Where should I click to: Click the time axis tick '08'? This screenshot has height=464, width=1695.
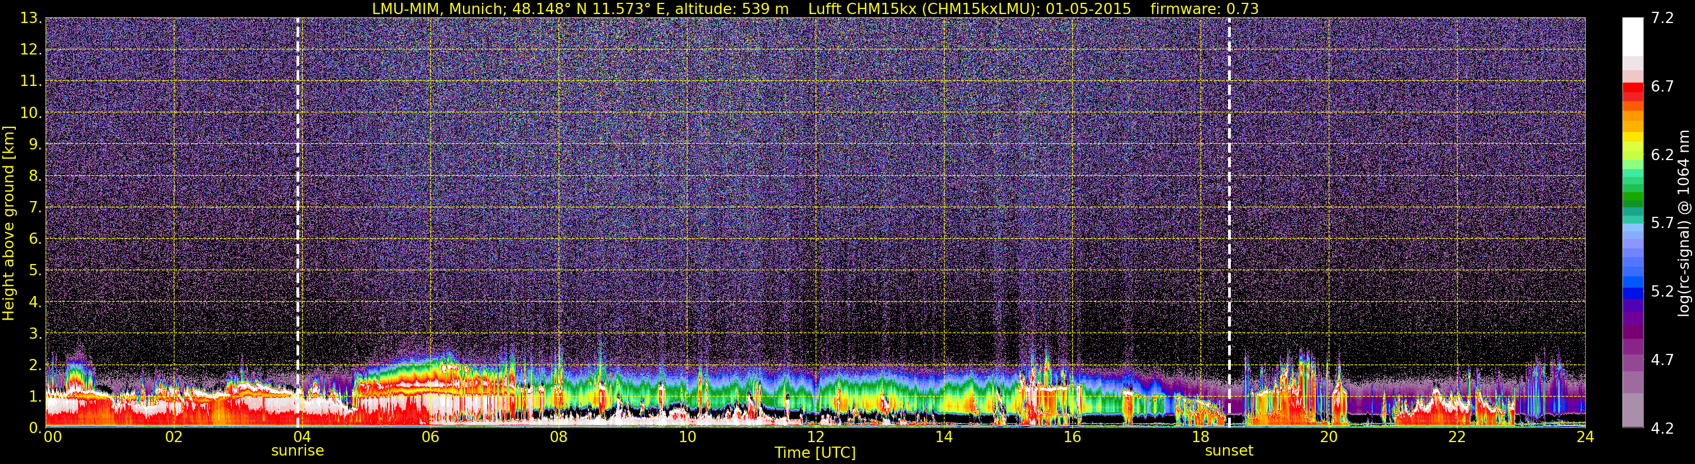click(559, 437)
